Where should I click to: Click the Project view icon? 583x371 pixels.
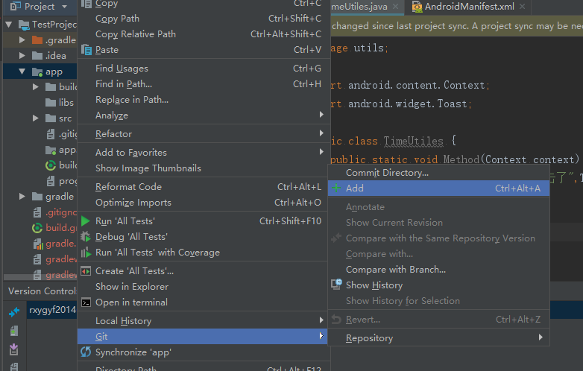pyautogui.click(x=15, y=6)
